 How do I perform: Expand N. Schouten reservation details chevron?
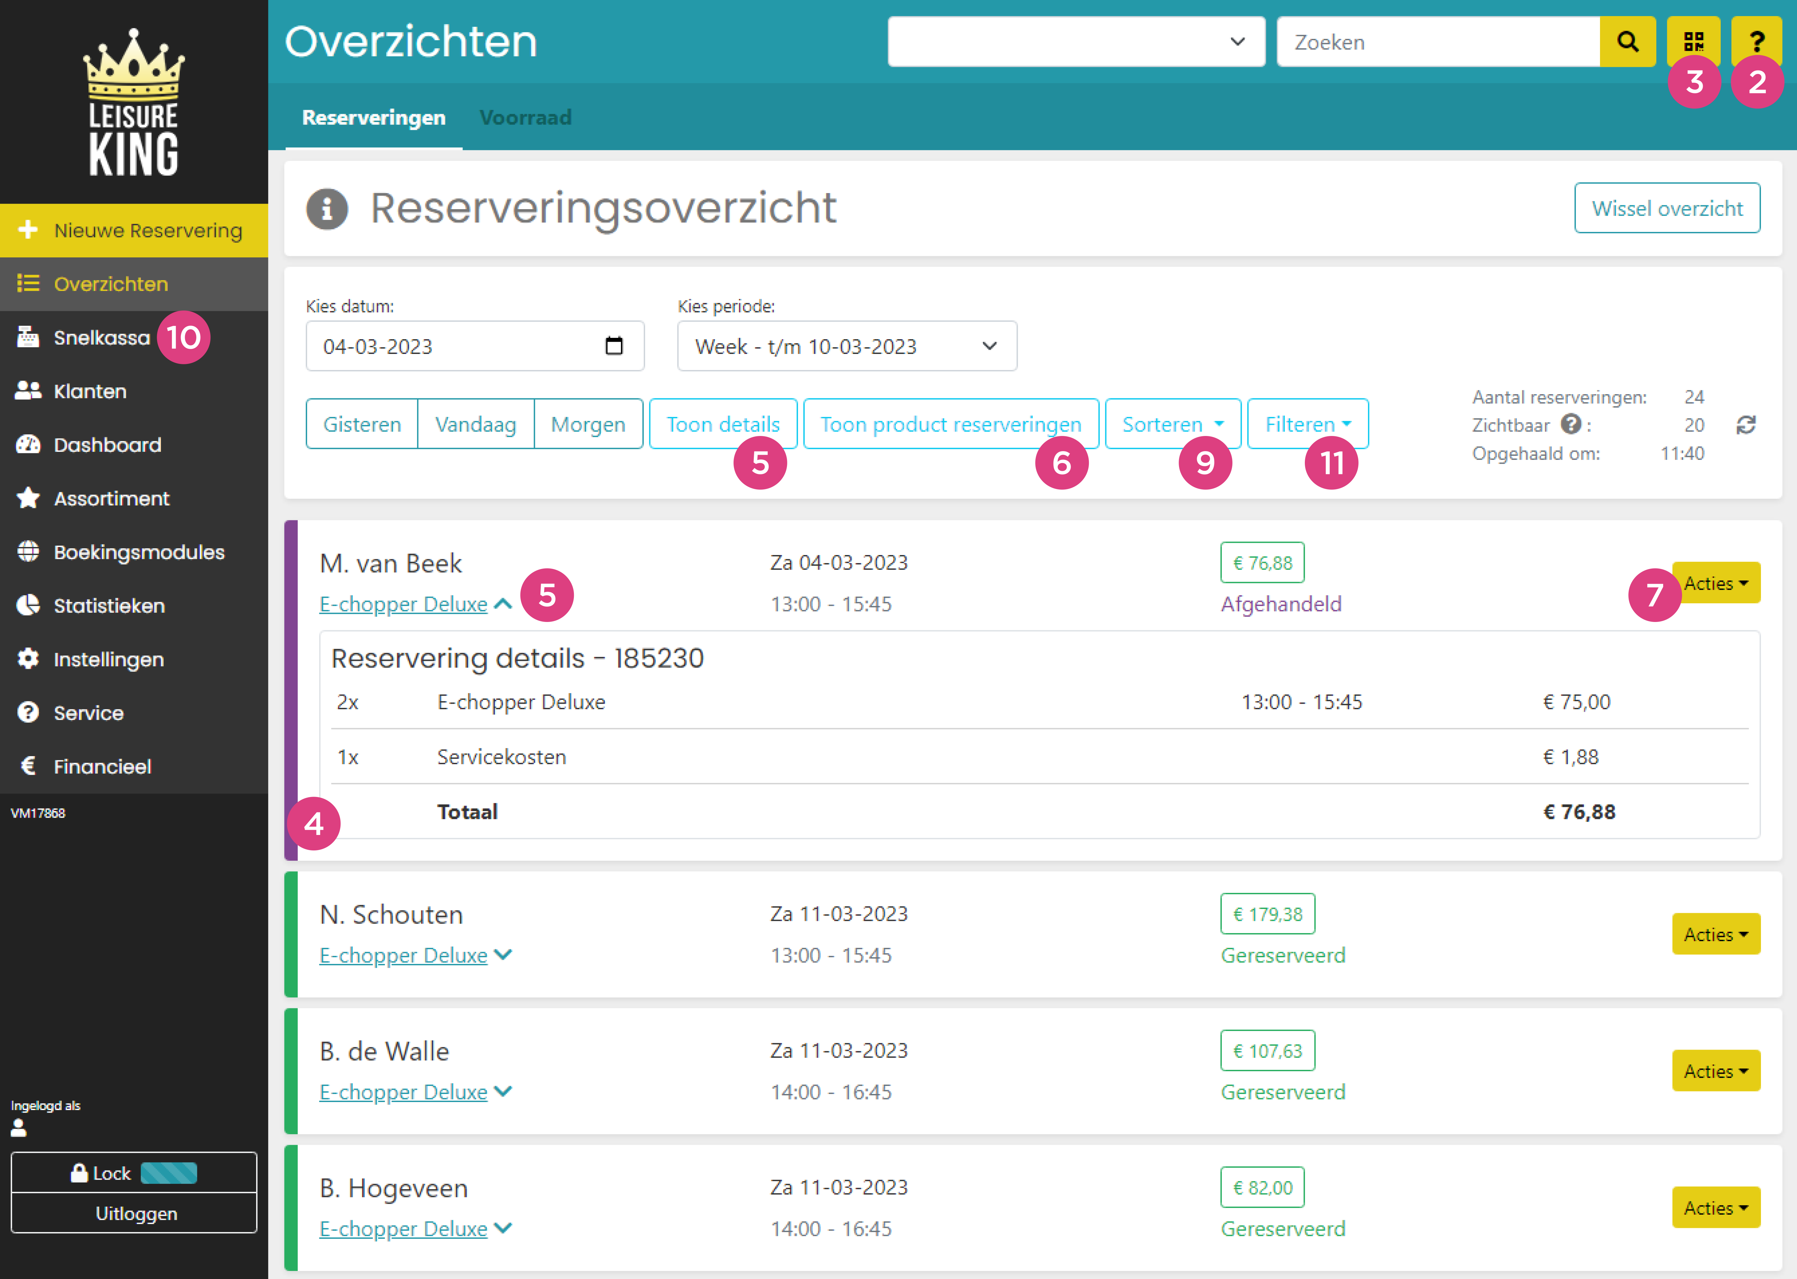[x=503, y=955]
